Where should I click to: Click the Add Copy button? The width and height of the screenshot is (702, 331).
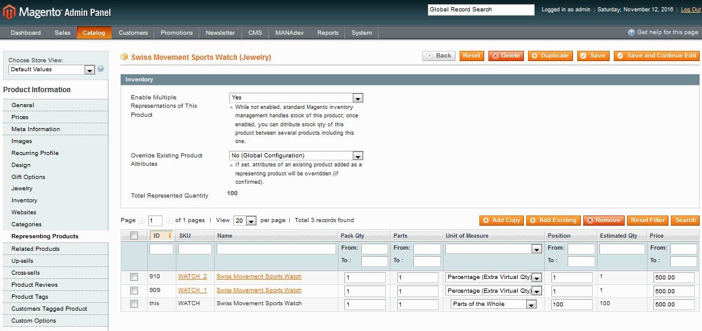coord(502,220)
